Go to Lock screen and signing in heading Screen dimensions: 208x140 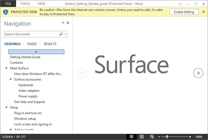tap(33, 124)
